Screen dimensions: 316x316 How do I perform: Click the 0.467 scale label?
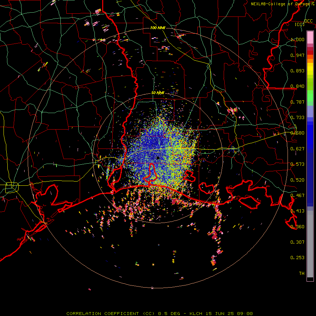pyautogui.click(x=297, y=196)
